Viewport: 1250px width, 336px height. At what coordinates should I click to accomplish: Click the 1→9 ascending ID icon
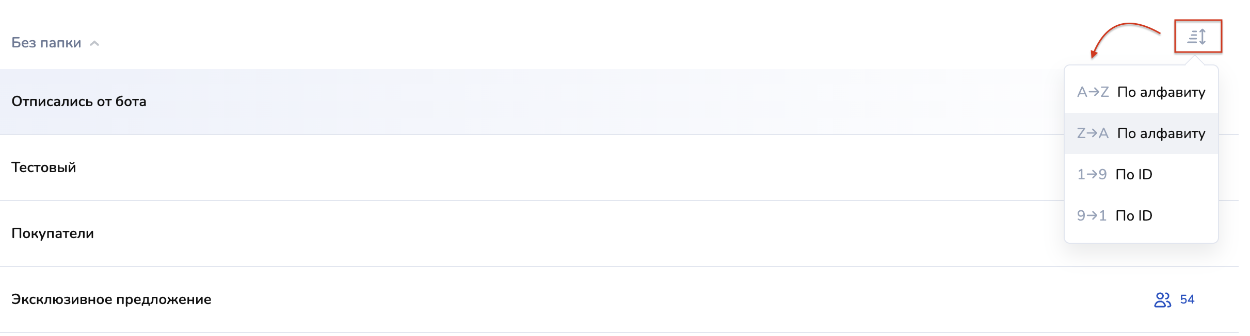[1092, 175]
